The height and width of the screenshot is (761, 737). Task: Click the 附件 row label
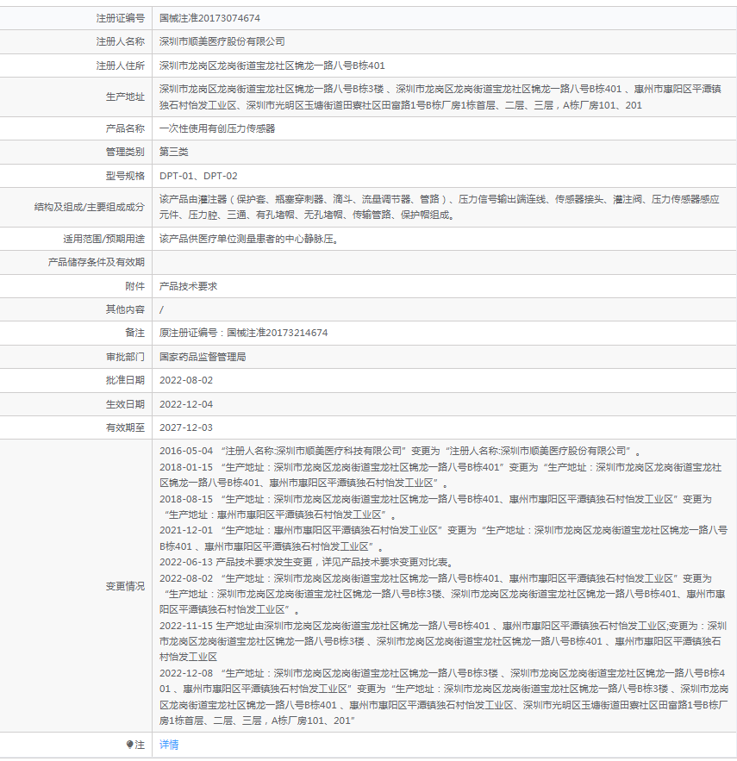(x=135, y=286)
